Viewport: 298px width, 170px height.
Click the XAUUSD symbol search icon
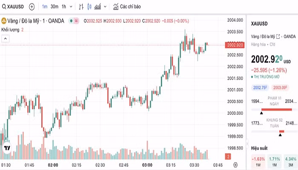click(x=4, y=7)
